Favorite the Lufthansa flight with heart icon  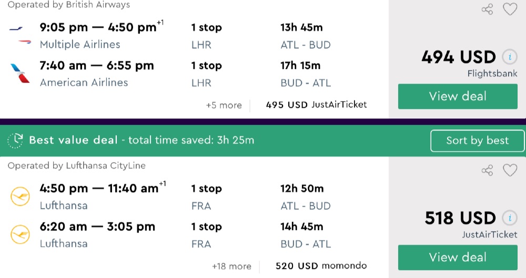pos(510,170)
